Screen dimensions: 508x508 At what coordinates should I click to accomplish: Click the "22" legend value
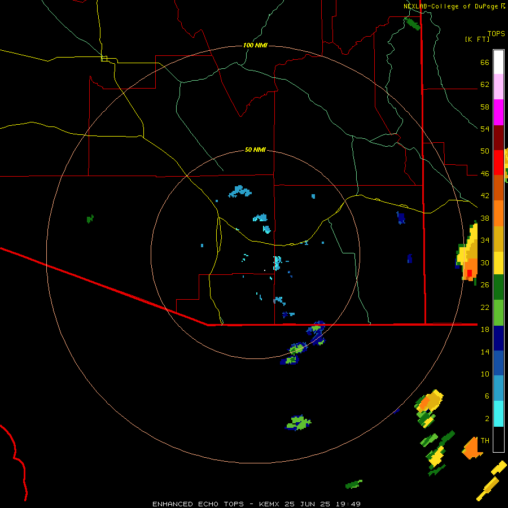click(x=485, y=307)
